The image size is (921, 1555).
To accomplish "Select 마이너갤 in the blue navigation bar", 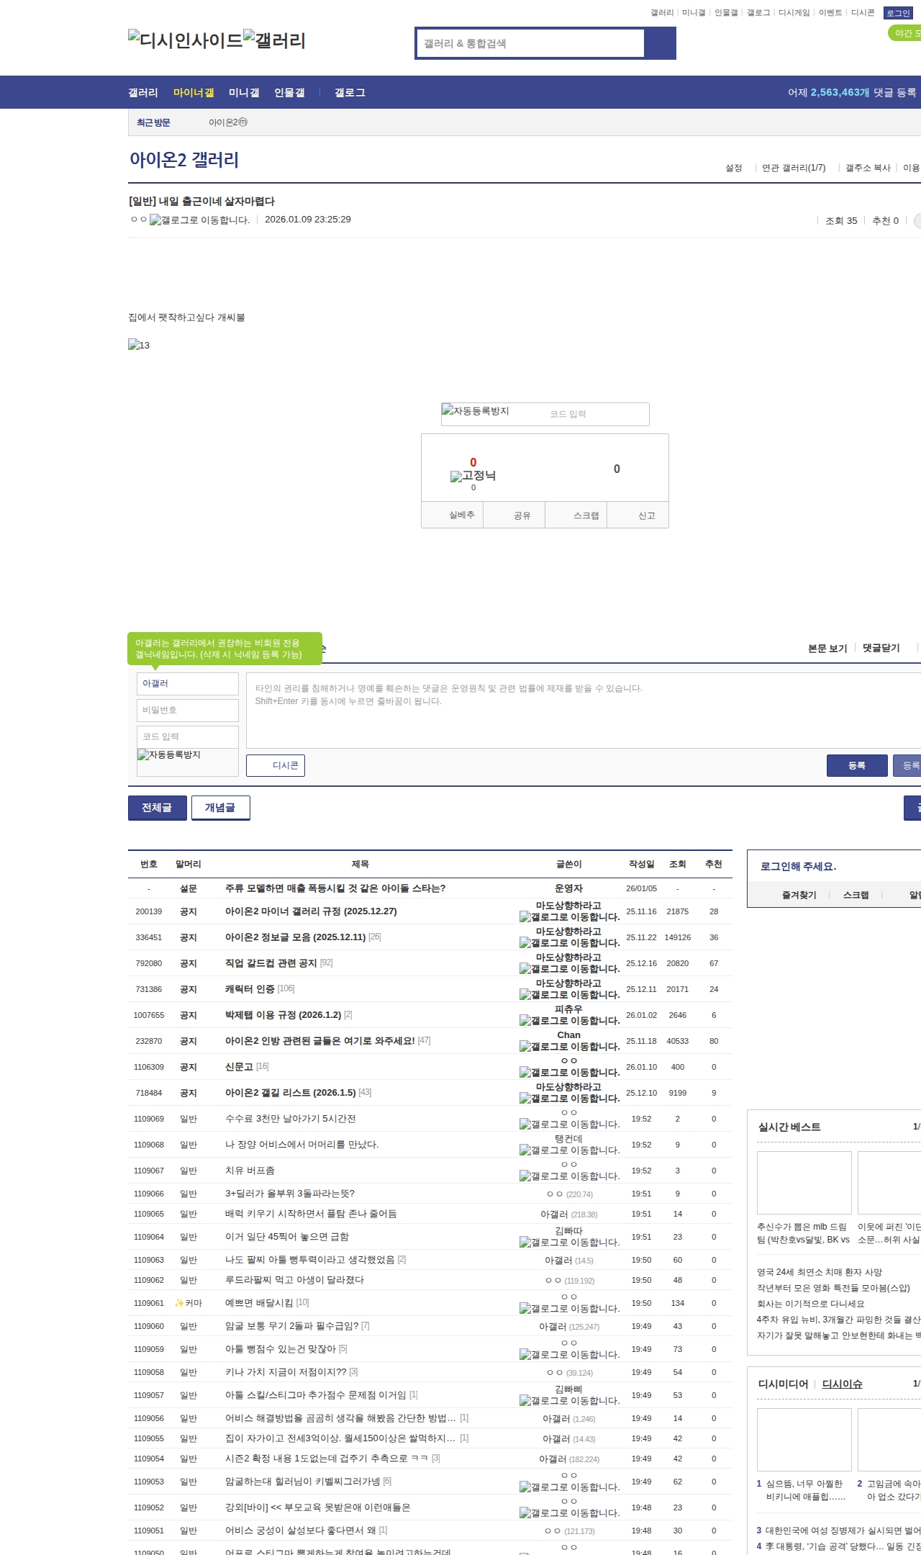I will [194, 92].
